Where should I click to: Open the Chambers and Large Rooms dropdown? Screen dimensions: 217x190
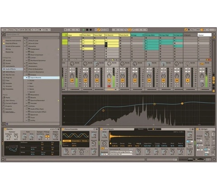click(121, 152)
